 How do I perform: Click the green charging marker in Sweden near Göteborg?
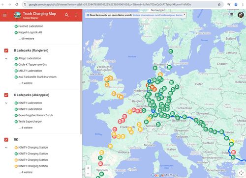pyautogui.click(x=171, y=51)
